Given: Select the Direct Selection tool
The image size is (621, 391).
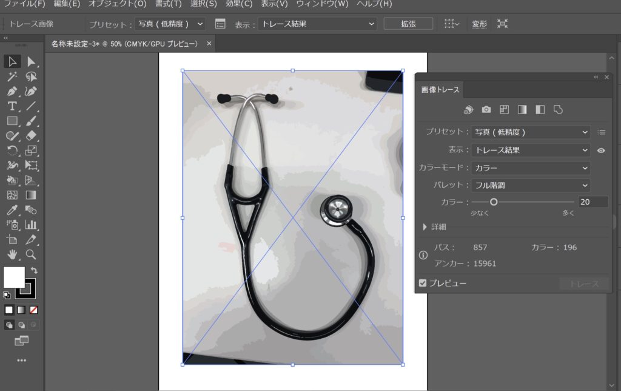Looking at the screenshot, I should coord(31,61).
